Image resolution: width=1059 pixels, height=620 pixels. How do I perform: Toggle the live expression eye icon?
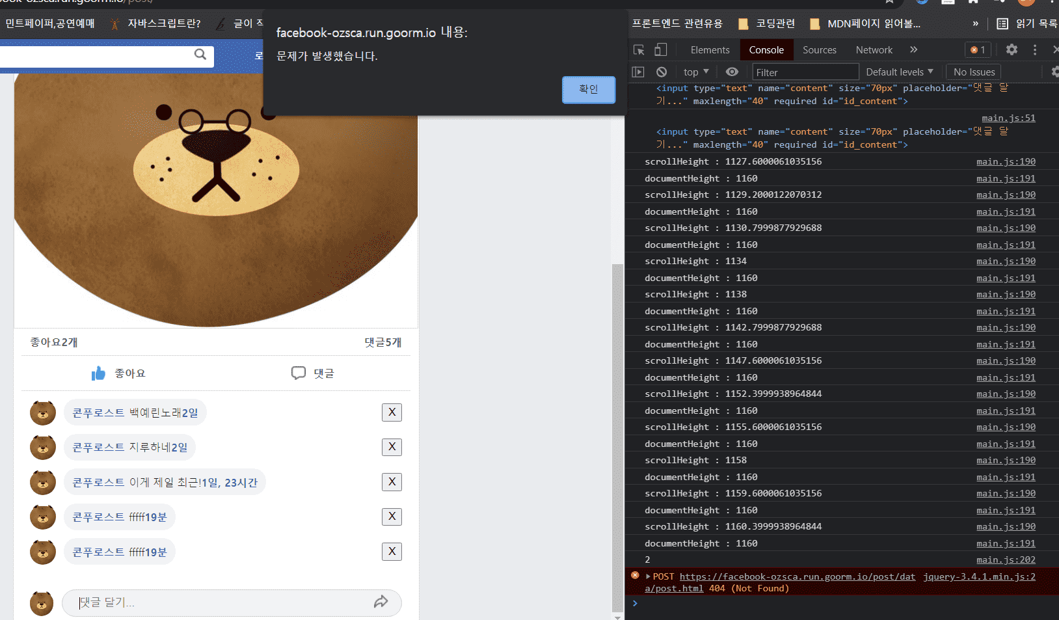pos(732,72)
